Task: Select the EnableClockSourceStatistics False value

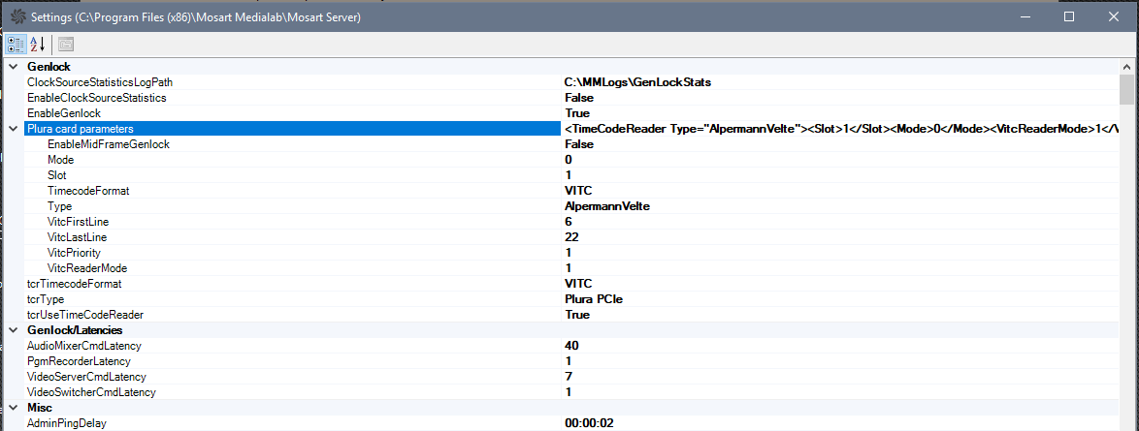Action: coord(579,98)
